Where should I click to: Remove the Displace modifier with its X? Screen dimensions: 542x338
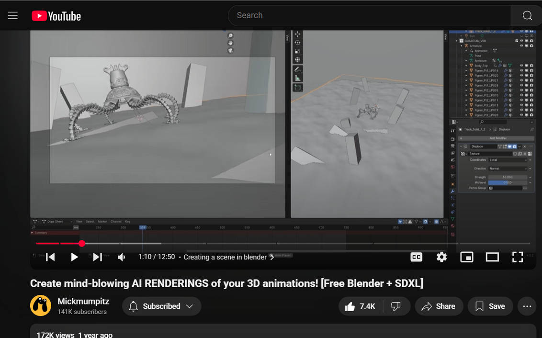pyautogui.click(x=524, y=146)
